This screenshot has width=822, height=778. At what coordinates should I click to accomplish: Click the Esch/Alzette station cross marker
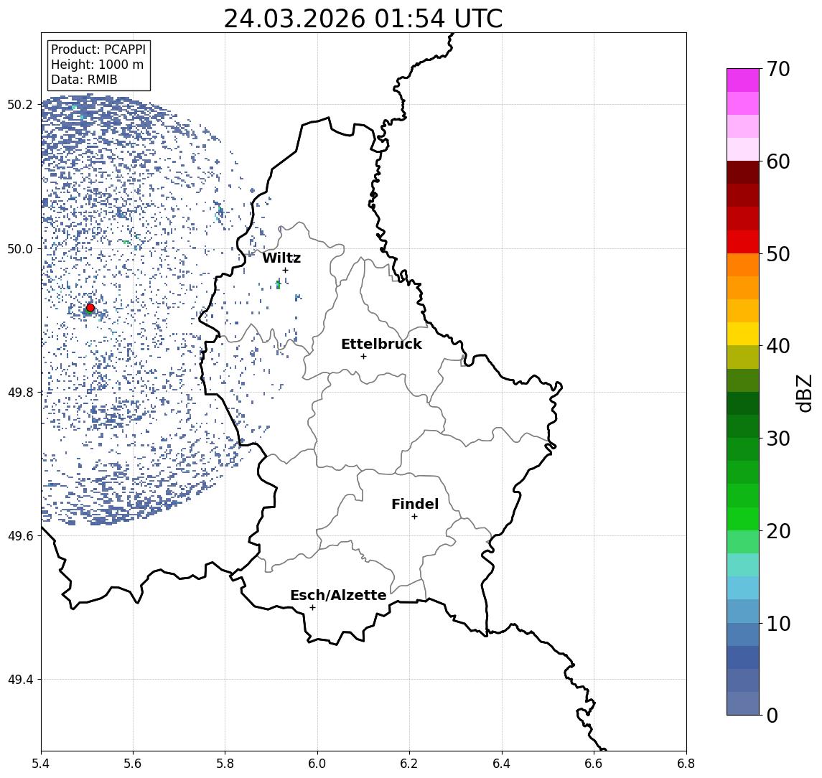point(312,608)
